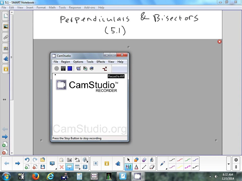Open CamStudio File menu
Image resolution: width=242 pixels, height=181 pixels.
point(56,62)
